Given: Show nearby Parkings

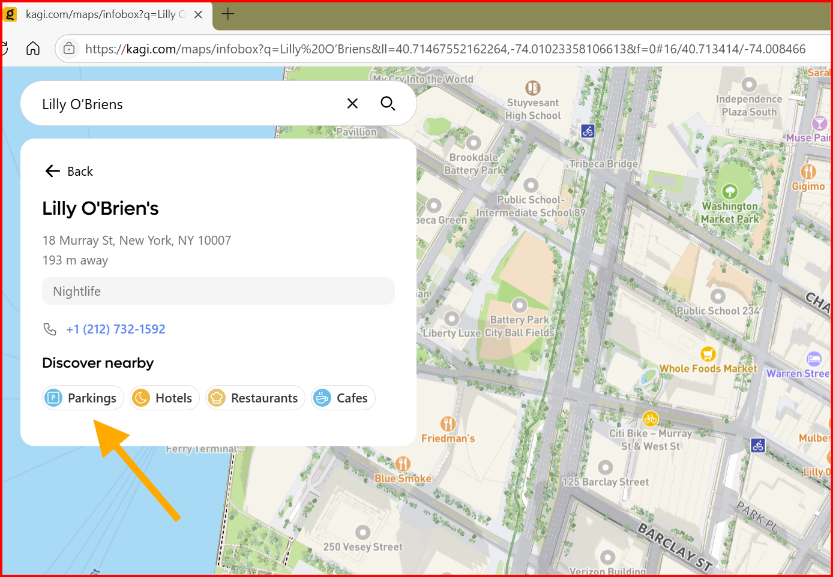Looking at the screenshot, I should [x=83, y=398].
